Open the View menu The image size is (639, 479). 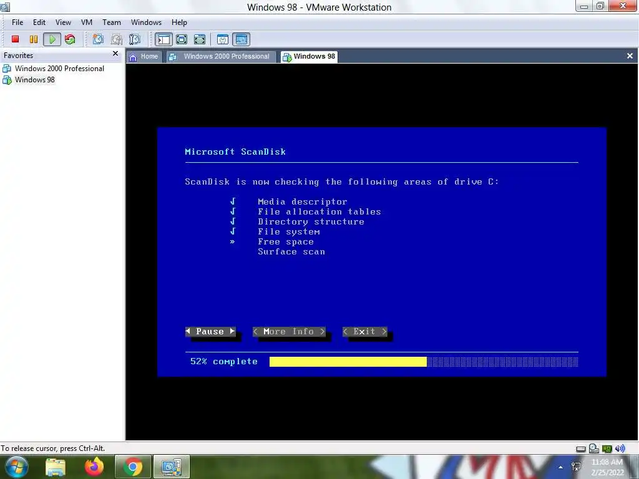[x=63, y=22]
